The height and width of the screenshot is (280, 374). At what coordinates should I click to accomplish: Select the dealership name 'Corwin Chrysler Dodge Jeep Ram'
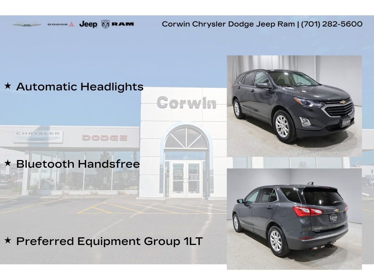coord(228,24)
